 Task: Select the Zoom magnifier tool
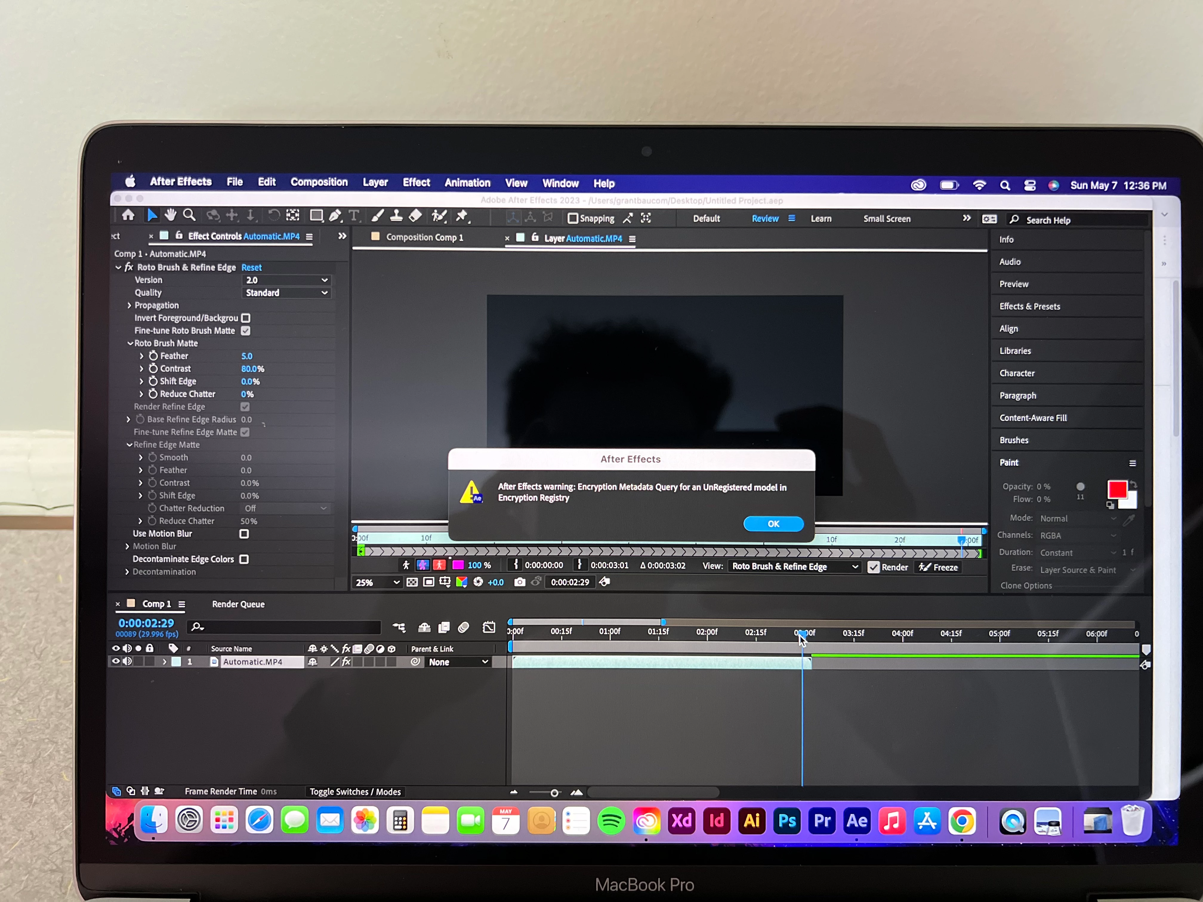click(x=189, y=215)
